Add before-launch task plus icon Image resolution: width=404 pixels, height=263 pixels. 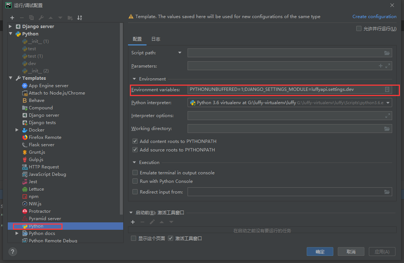coord(133,222)
